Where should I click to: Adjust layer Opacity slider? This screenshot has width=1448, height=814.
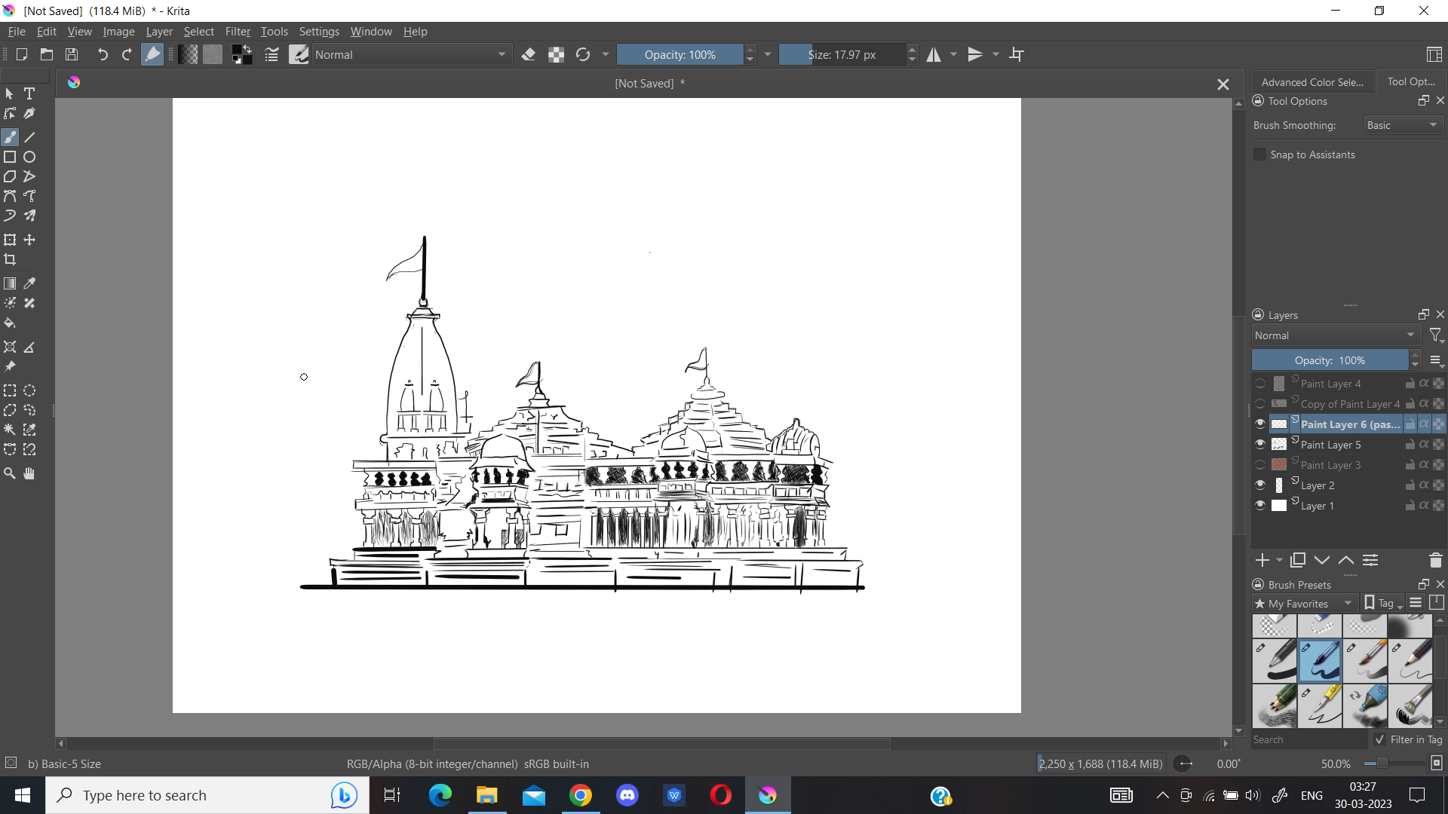[1329, 360]
